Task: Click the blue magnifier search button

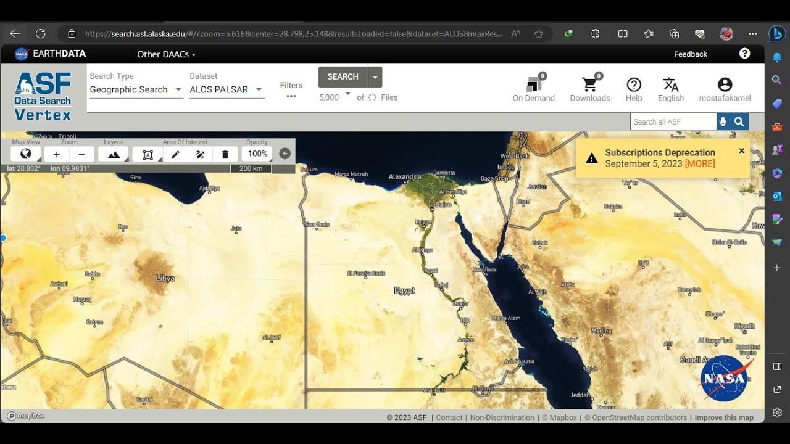Action: tap(739, 122)
